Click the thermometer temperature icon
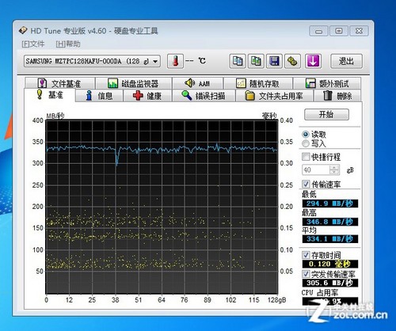The width and height of the screenshot is (396, 331). pos(175,61)
